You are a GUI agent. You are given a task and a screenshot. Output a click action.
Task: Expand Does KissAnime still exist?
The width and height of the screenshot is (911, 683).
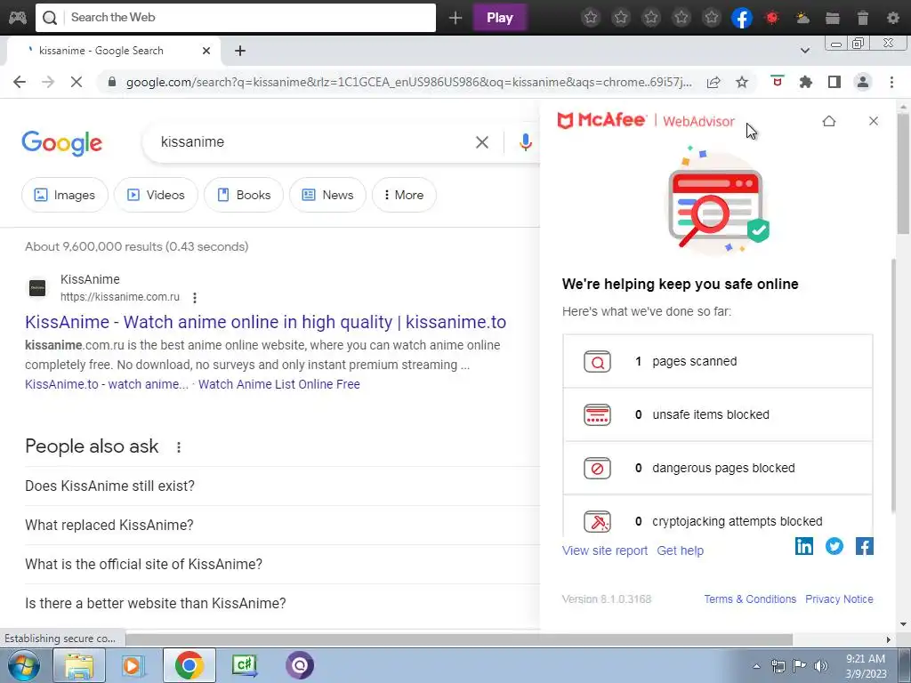click(x=282, y=486)
